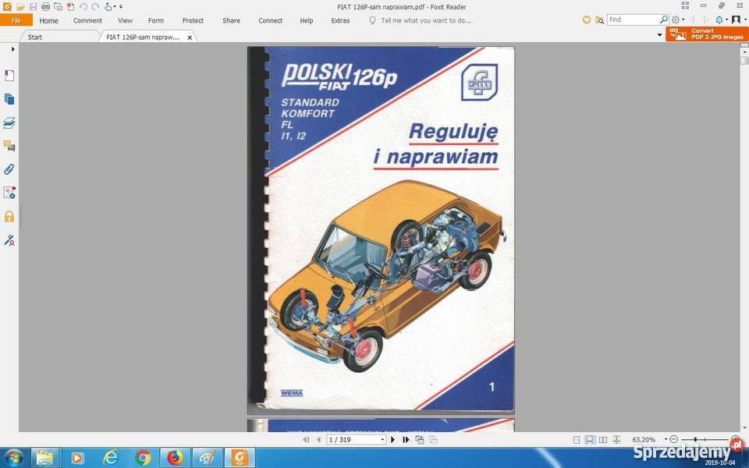Image resolution: width=749 pixels, height=468 pixels.
Task: Go to the next page
Action: point(393,440)
